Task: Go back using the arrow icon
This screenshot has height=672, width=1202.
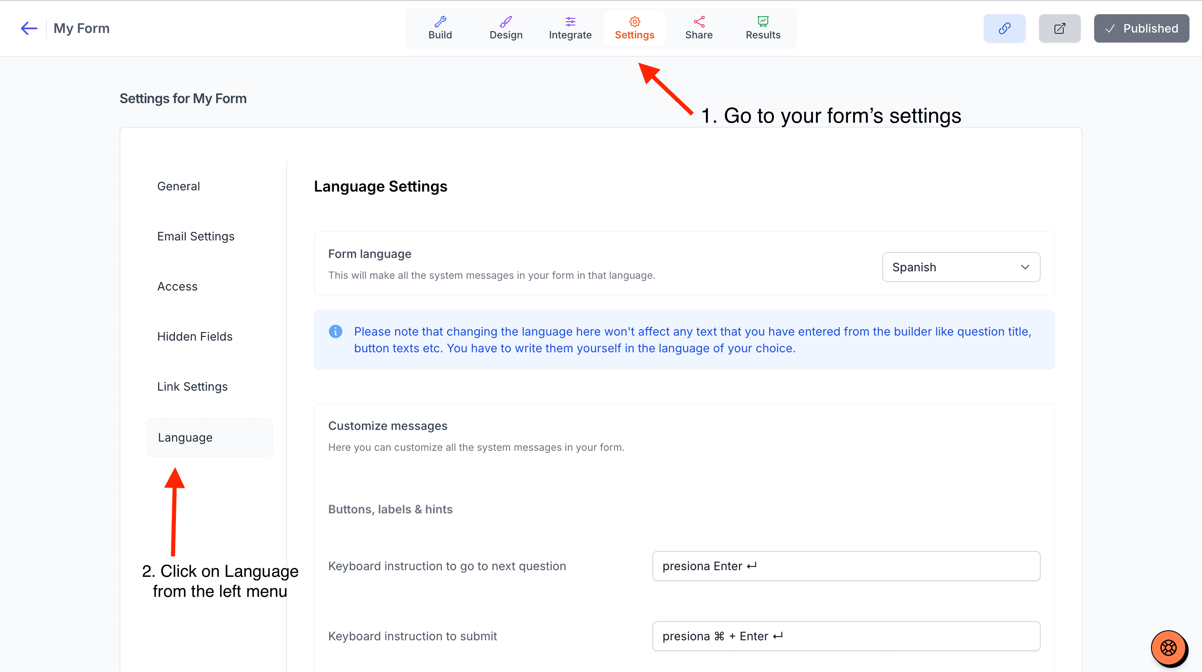Action: 29,28
